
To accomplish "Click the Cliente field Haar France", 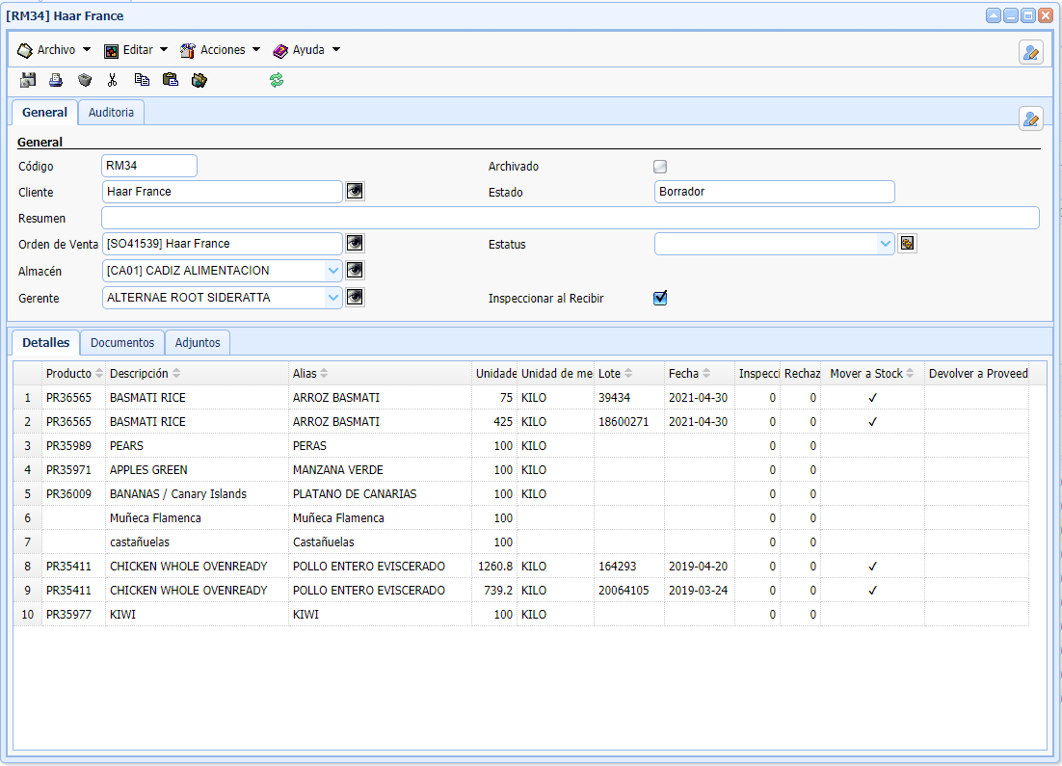I will [223, 192].
